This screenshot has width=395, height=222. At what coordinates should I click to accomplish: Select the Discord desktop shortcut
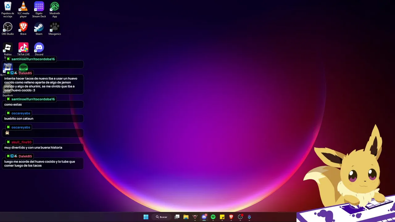39,49
